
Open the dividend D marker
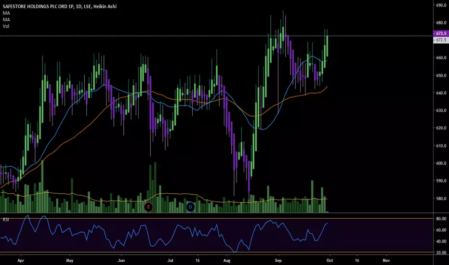tap(191, 207)
